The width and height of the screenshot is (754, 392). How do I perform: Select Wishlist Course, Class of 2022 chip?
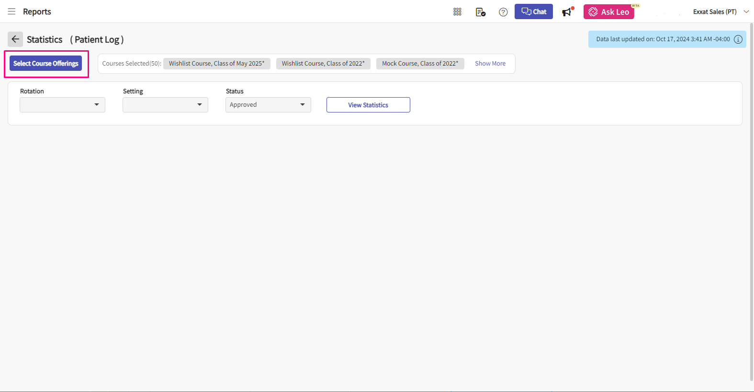323,64
